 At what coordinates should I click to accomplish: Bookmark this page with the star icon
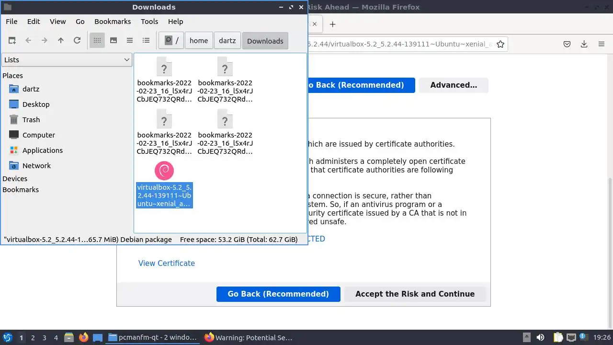(x=500, y=44)
